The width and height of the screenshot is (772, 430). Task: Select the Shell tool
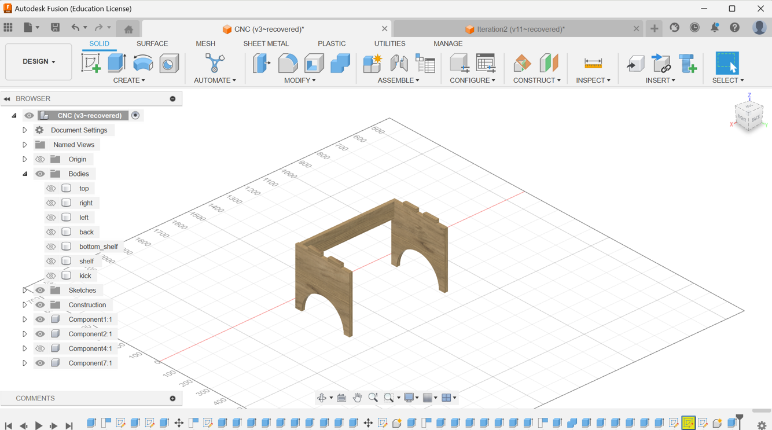click(314, 63)
